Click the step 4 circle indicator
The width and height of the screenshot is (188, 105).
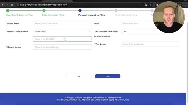click(x=116, y=11)
